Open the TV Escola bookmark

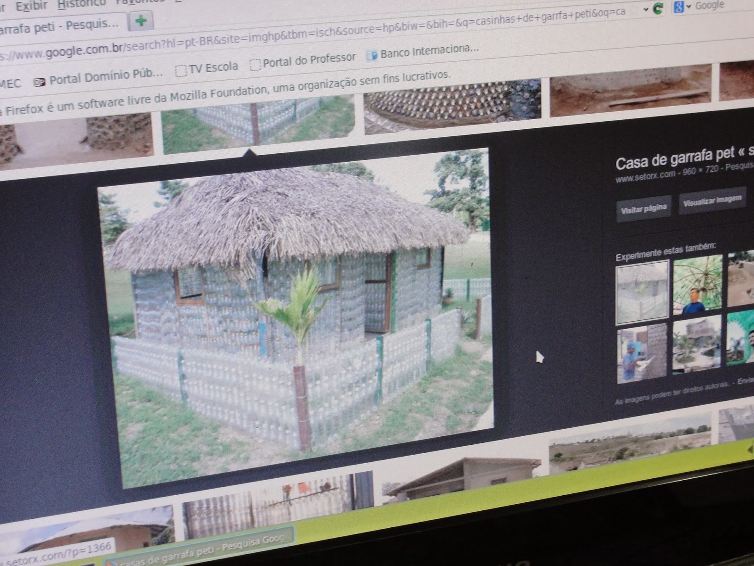coord(206,68)
